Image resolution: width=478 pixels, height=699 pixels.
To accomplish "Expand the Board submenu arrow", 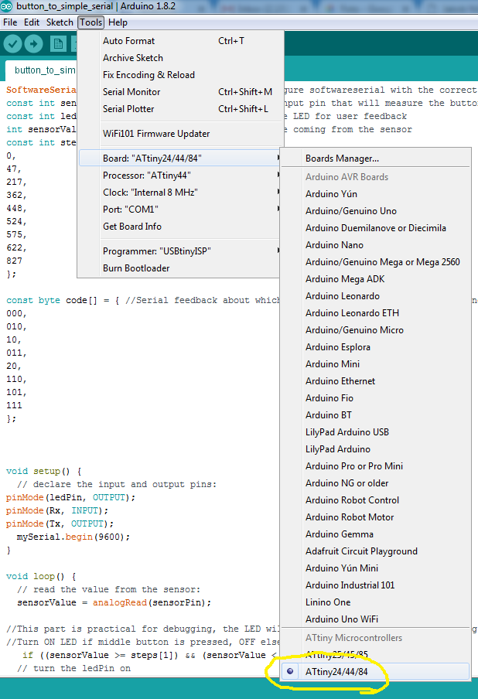I will click(278, 158).
